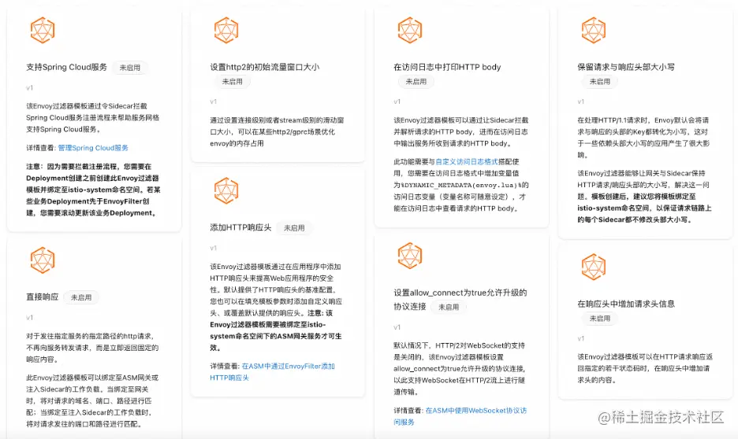Click the Envoy icon on the 在访问日志中打印HTTP body card

click(x=410, y=31)
